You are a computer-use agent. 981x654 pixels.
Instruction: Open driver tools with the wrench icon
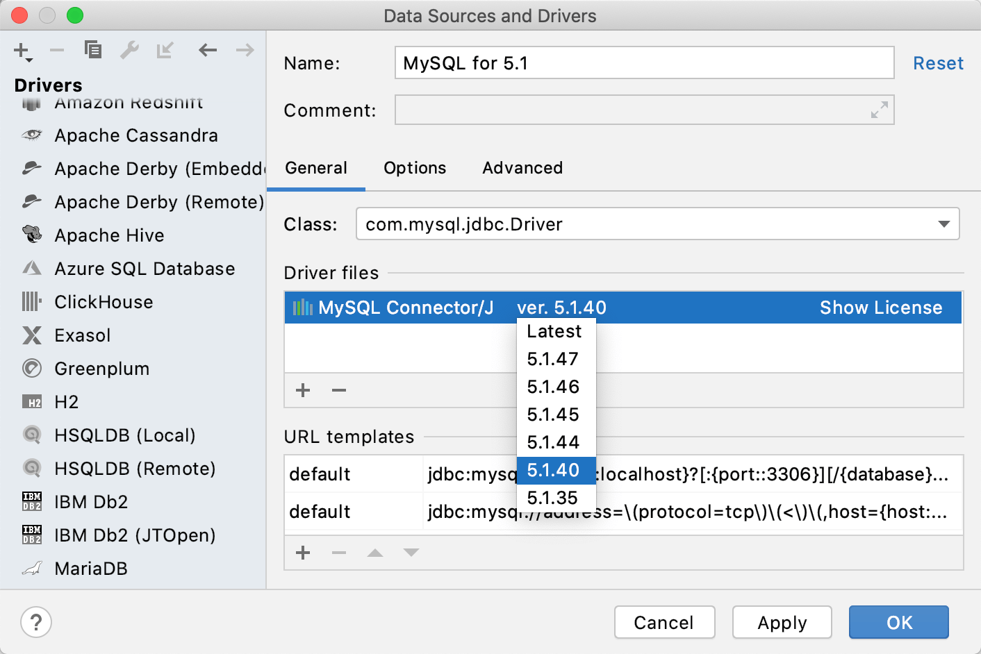pos(129,50)
